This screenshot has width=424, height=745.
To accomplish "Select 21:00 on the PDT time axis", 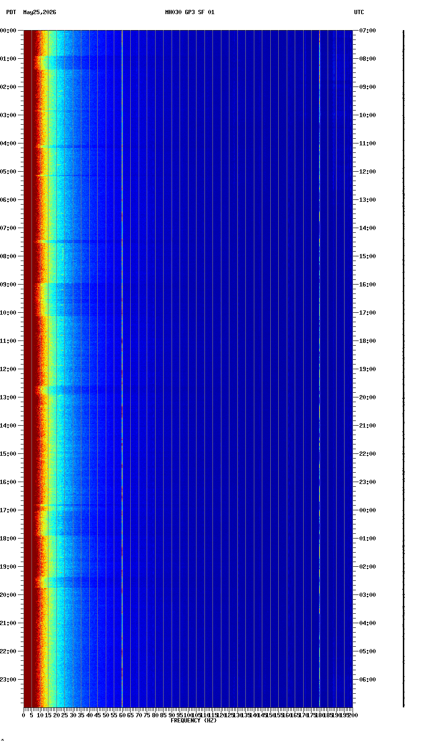I will 8,623.
